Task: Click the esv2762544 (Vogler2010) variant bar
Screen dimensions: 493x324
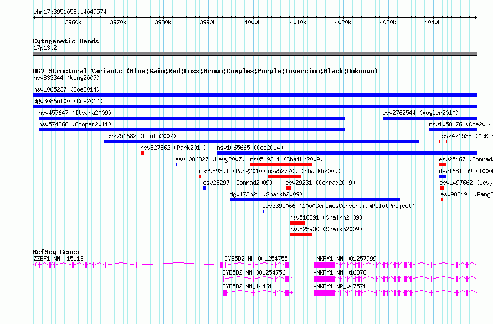Action: 430,118
